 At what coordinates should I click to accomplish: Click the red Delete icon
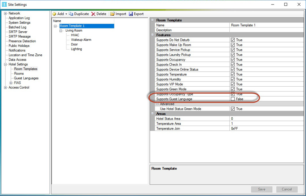click(x=94, y=14)
